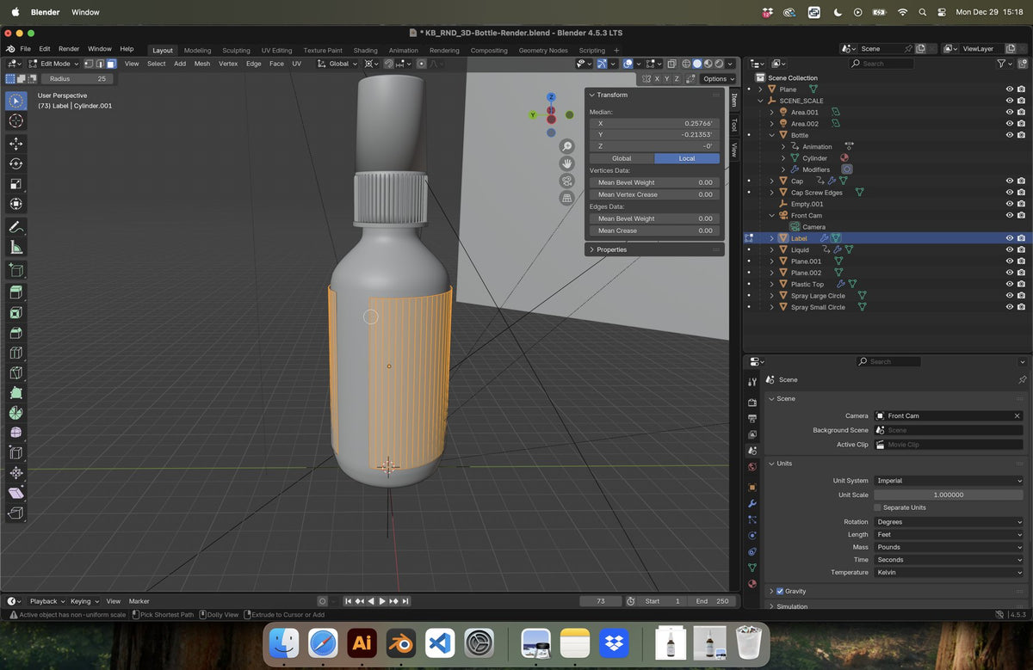The image size is (1033, 670).
Task: Click the Unit Scale value field
Action: tap(949, 495)
